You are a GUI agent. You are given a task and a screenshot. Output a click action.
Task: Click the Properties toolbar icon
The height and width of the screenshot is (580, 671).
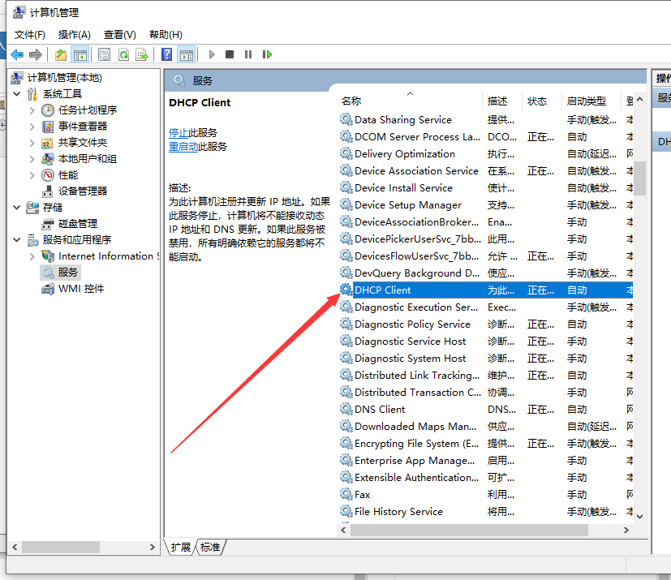click(105, 55)
